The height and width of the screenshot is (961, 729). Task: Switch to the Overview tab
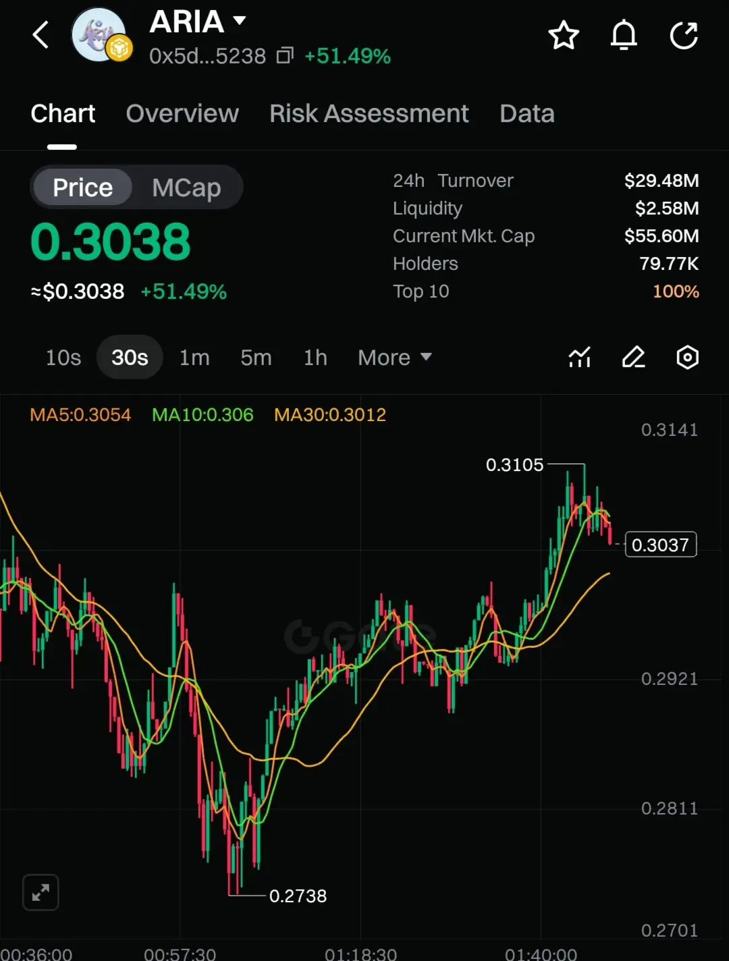(182, 113)
